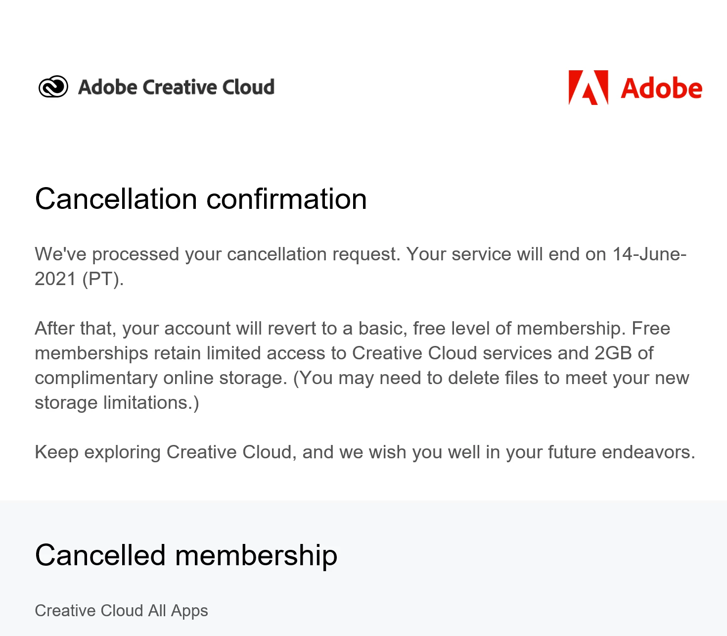Click the "Cancelled membership" heading

click(x=186, y=555)
